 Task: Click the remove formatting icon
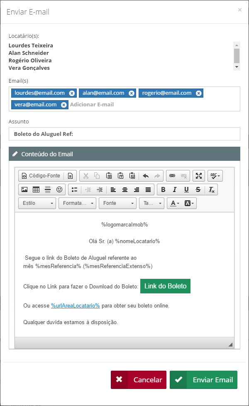[212, 189]
